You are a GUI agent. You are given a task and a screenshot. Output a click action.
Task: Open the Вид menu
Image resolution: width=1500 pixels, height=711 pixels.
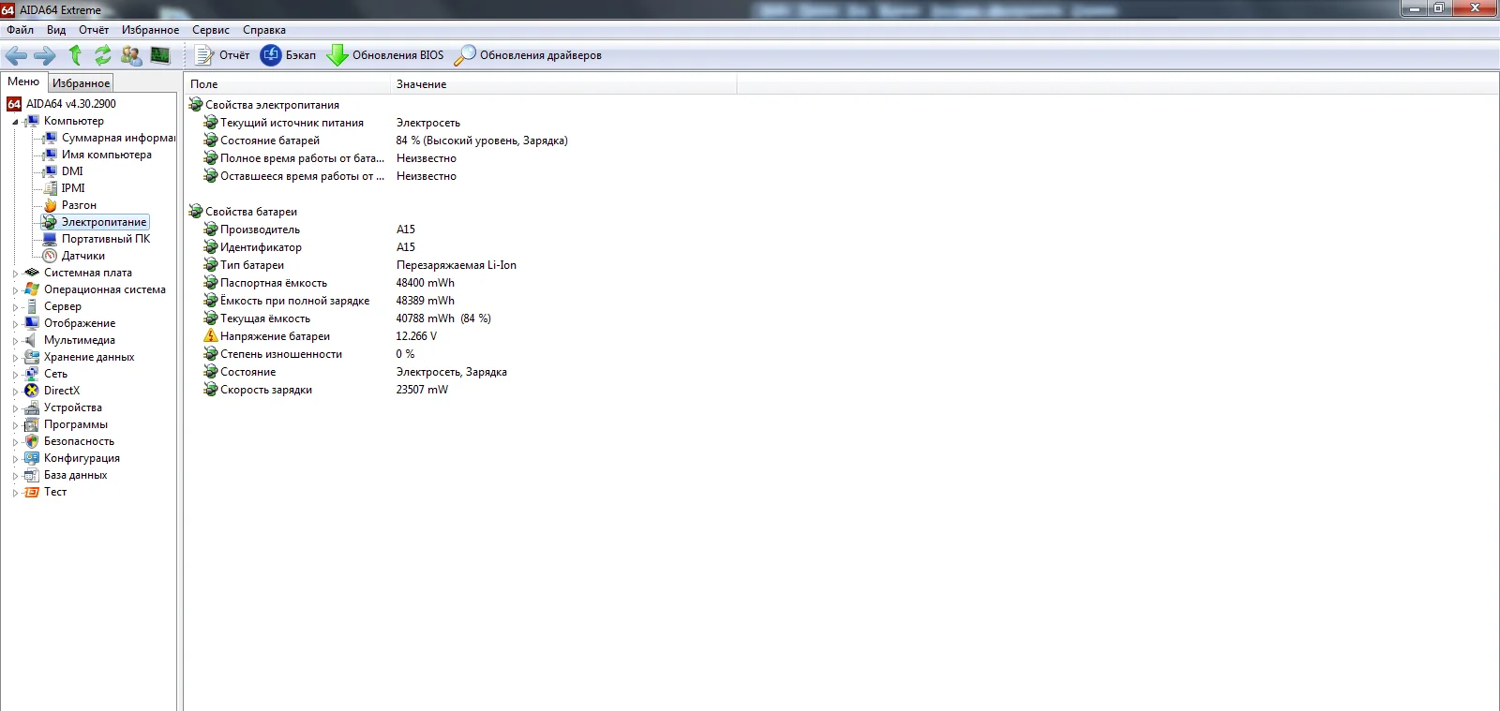coord(56,30)
